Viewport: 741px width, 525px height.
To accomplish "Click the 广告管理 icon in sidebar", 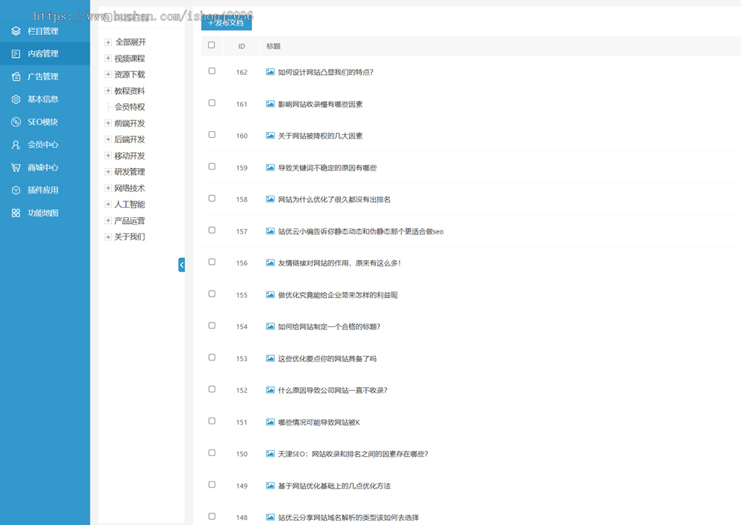I will coord(16,76).
